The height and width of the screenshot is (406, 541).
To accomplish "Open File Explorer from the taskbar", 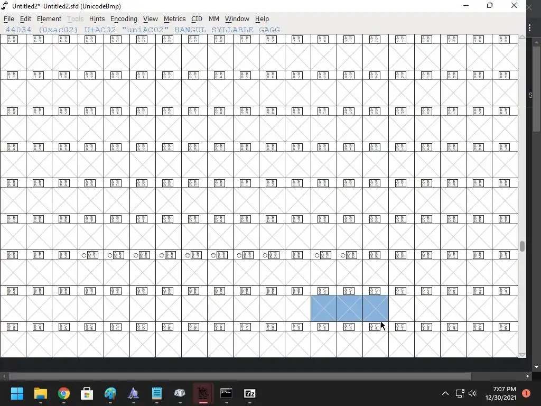I will 40,393.
